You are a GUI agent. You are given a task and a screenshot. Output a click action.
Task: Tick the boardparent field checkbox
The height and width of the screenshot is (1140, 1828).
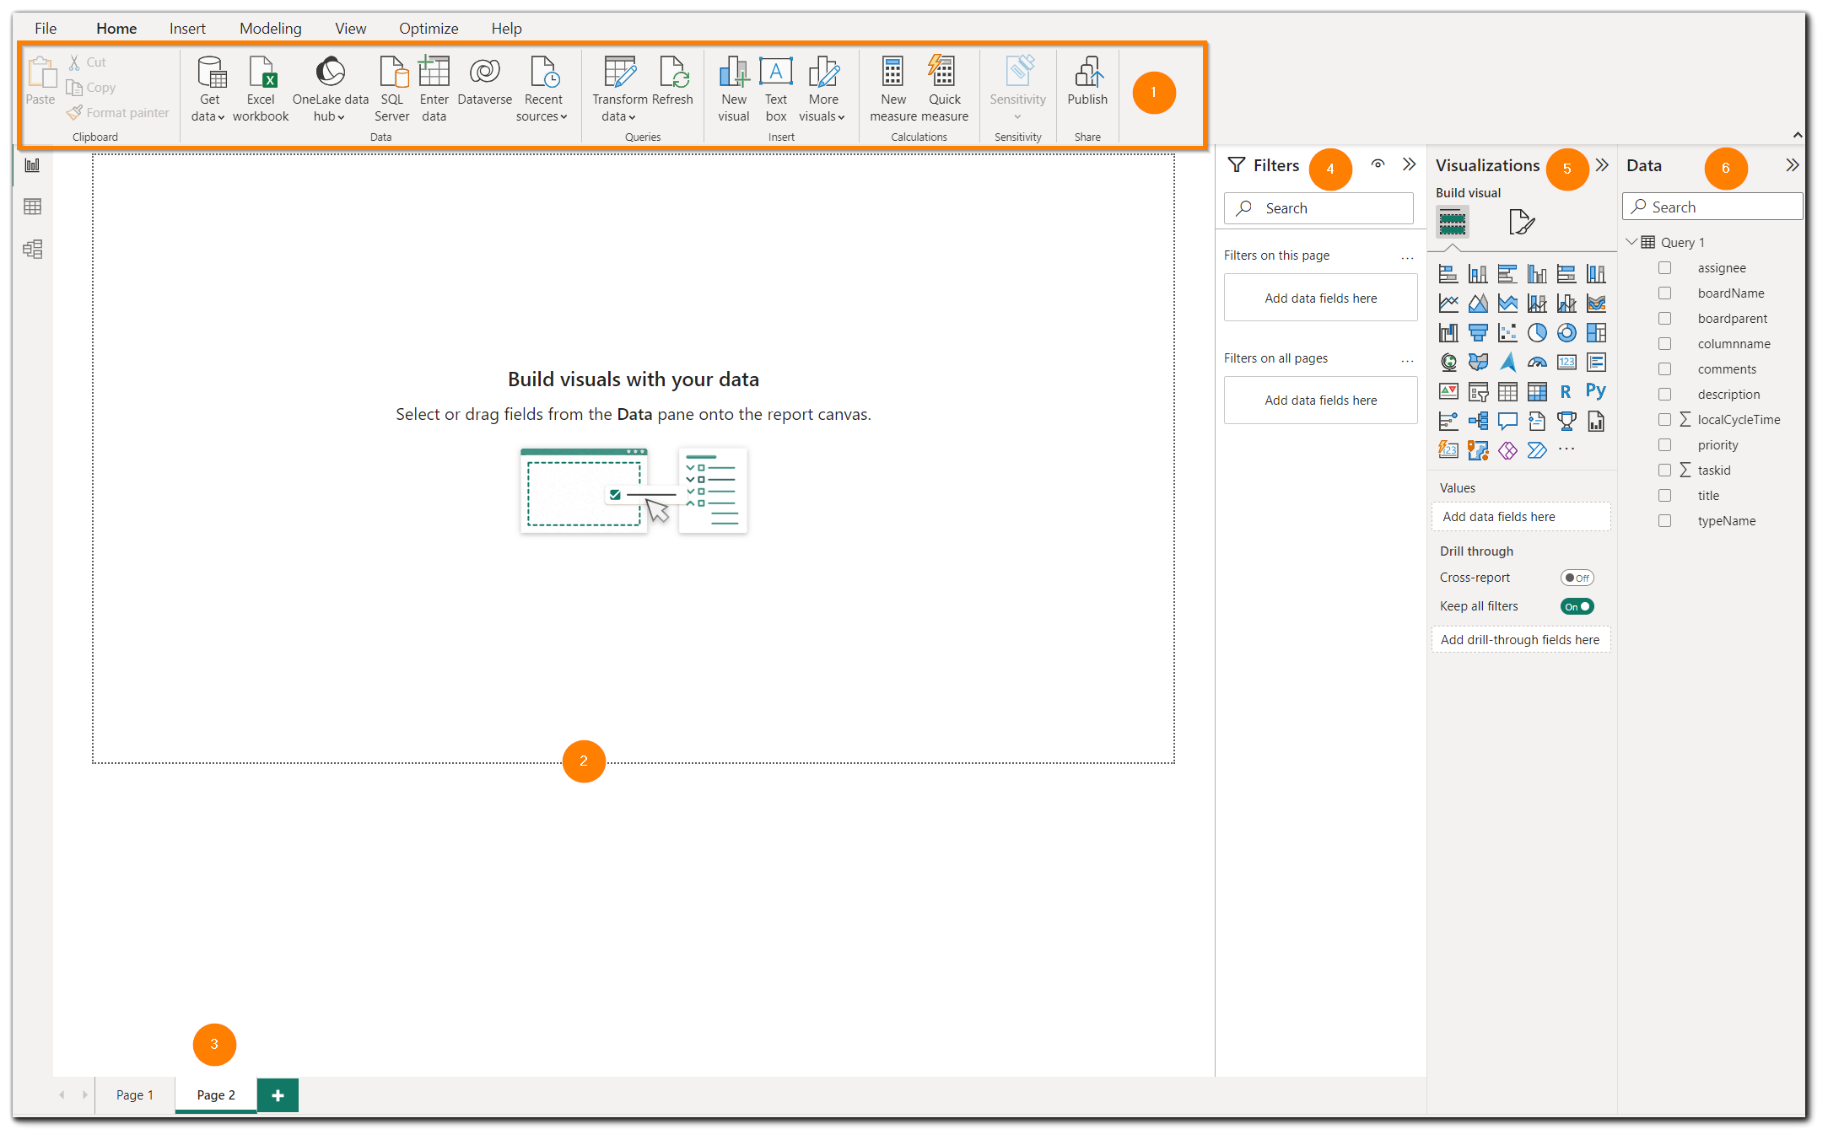point(1664,319)
